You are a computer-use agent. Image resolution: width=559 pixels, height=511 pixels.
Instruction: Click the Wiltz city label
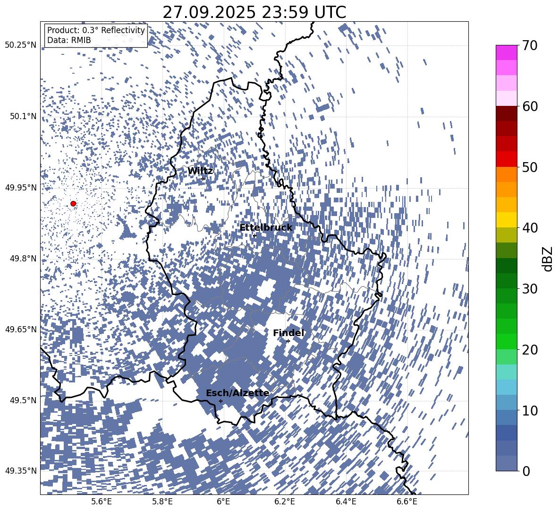[x=200, y=171]
